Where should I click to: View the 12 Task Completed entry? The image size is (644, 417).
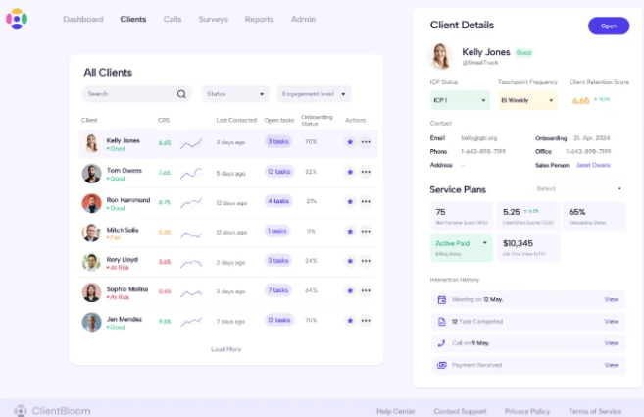click(x=611, y=322)
